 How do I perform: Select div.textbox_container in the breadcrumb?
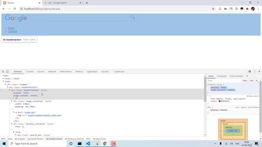74,139
